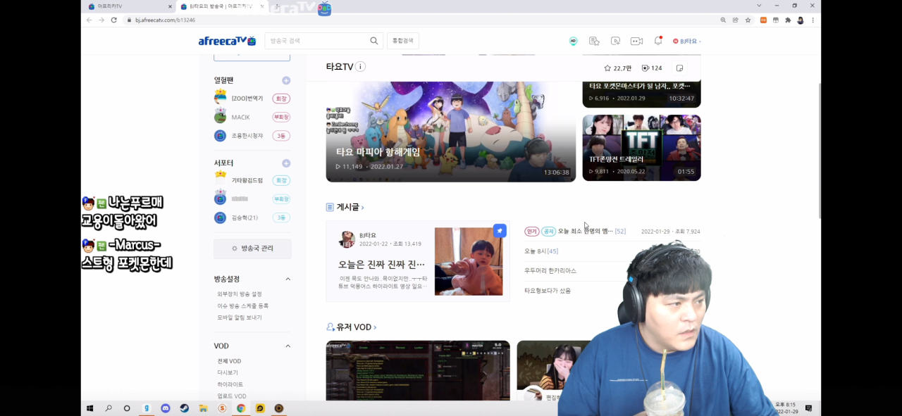Collapse the VOD section in sidebar
902x416 pixels.
point(288,346)
